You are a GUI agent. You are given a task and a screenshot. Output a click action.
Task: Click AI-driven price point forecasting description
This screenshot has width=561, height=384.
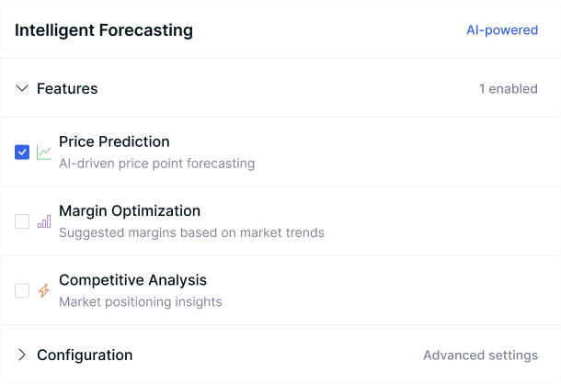156,164
